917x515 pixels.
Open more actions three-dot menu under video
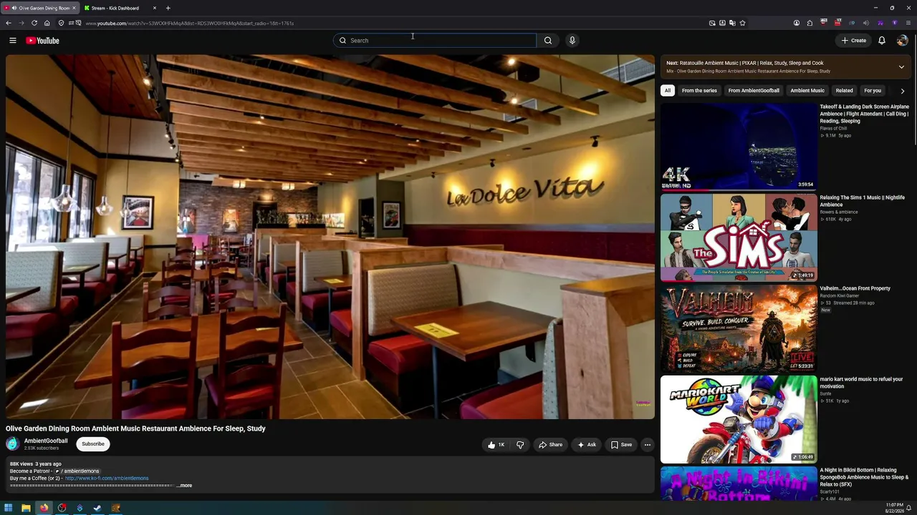click(647, 445)
